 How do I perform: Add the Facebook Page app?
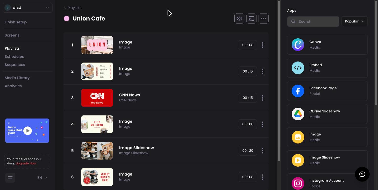point(327,91)
